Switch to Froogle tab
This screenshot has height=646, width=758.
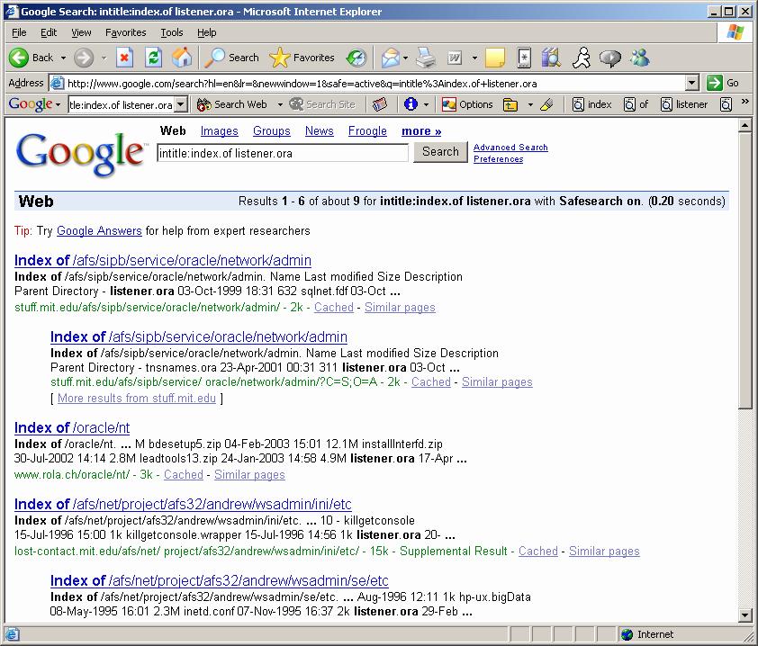point(367,131)
